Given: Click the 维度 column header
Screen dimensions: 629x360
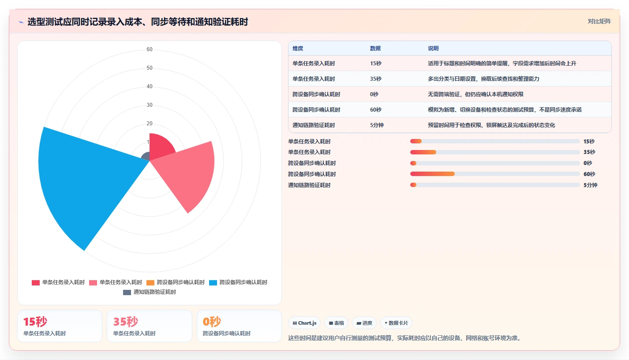Looking at the screenshot, I should click(298, 49).
